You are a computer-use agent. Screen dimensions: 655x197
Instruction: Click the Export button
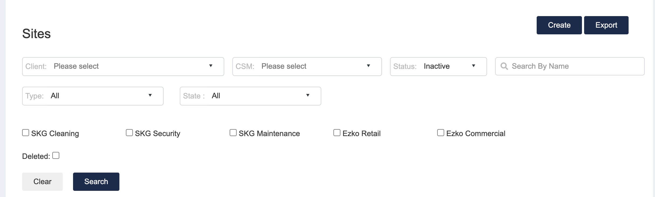[606, 25]
